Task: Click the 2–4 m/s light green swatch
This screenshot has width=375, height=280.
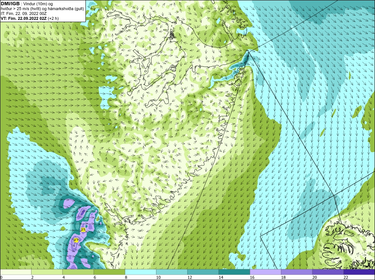Action: [x=47, y=272]
